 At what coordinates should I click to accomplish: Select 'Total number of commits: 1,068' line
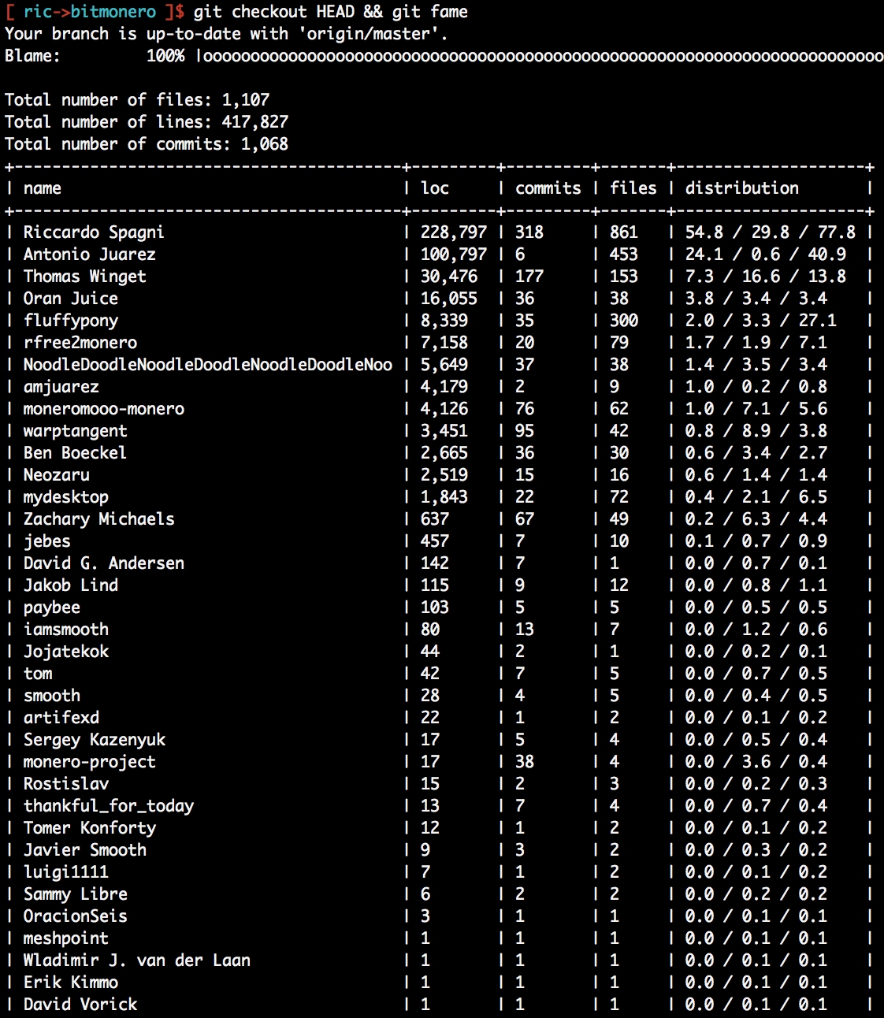(147, 144)
